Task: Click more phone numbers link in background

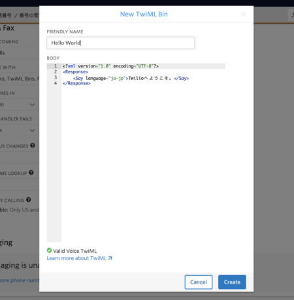Action: point(20,280)
